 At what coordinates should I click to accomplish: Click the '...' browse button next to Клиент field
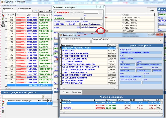coord(100,31)
